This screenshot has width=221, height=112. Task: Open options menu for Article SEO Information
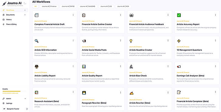point(73,40)
